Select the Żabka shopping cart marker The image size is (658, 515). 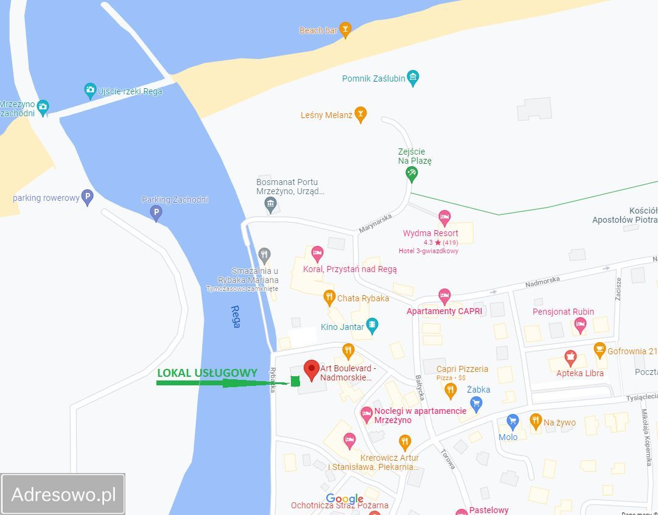pos(476,405)
